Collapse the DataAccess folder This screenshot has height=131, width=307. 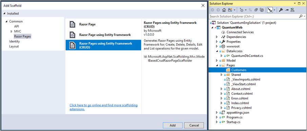(x=217, y=51)
